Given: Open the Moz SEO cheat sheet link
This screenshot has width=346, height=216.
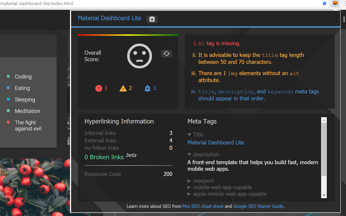Looking at the screenshot, I should click(203, 206).
